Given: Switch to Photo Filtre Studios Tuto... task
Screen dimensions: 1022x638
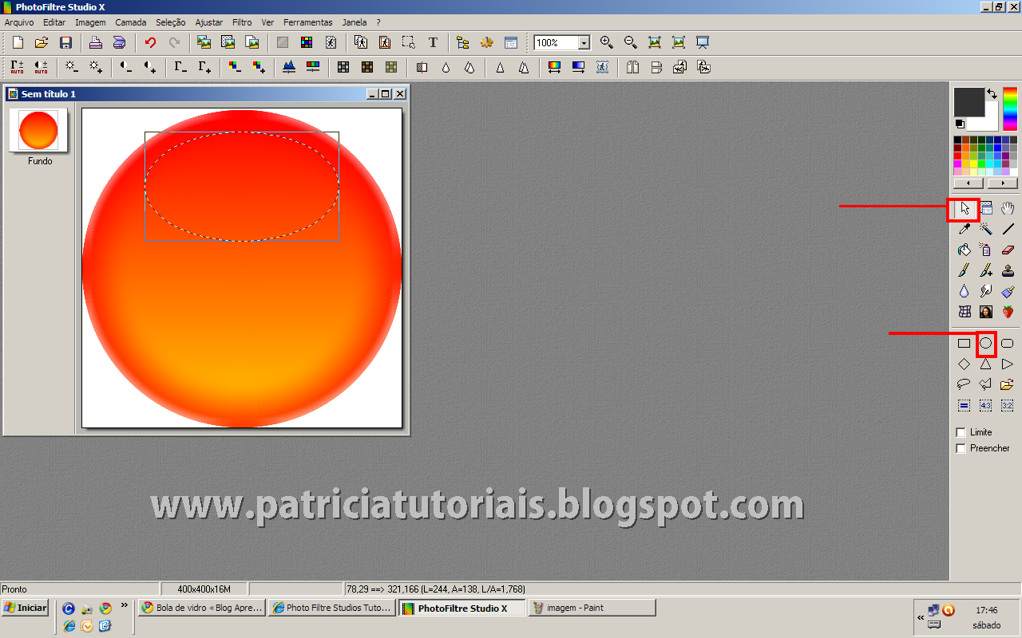Looking at the screenshot, I should (332, 608).
